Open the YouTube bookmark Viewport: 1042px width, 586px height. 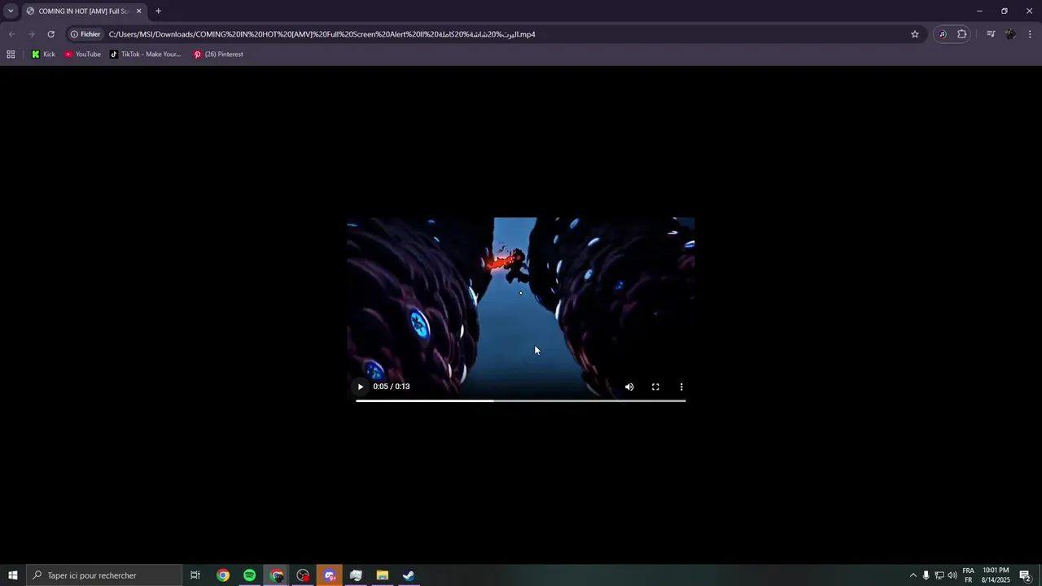(82, 55)
